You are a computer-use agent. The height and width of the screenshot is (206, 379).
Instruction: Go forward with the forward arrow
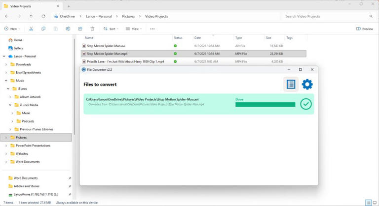pos(19,16)
